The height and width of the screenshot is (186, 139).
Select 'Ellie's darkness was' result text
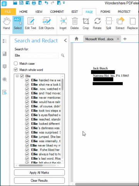pyautogui.click(x=45, y=128)
